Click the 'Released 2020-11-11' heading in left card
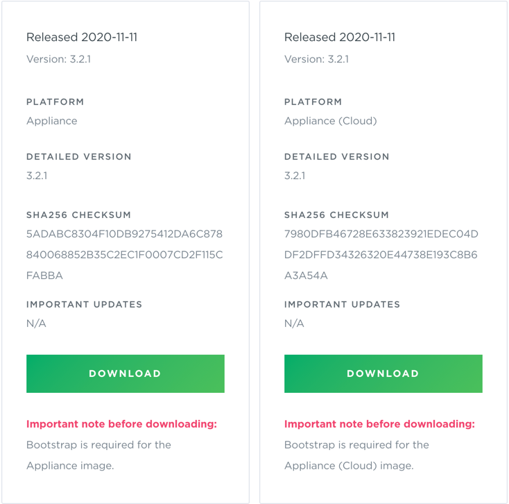Image resolution: width=509 pixels, height=504 pixels. point(82,37)
